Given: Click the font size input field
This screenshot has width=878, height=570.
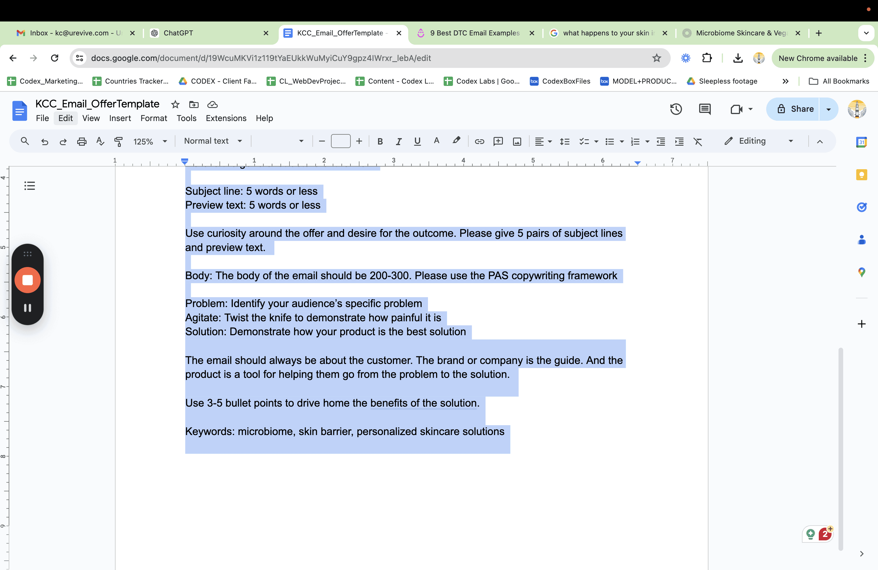Looking at the screenshot, I should (x=341, y=141).
